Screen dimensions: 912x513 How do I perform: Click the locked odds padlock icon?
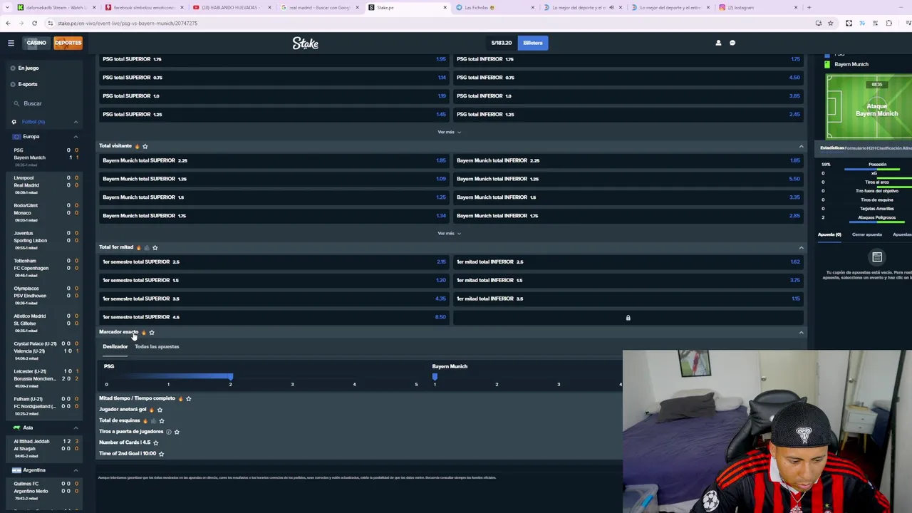[x=628, y=318]
